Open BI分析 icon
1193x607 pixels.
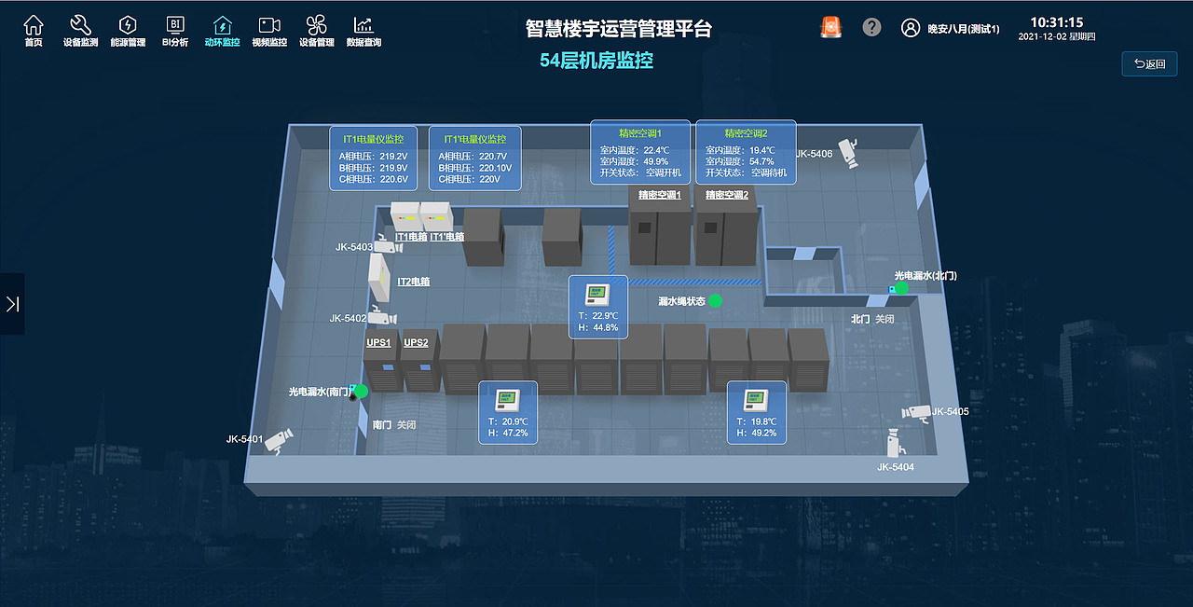pos(175,25)
